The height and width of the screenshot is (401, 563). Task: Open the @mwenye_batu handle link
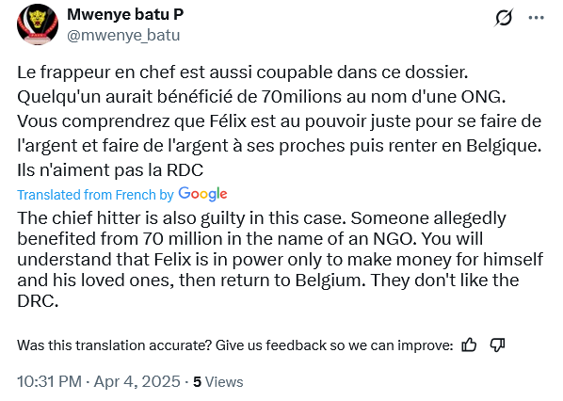(123, 35)
